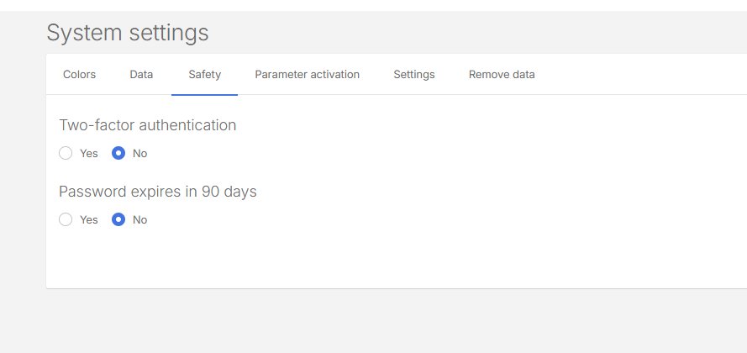Go to the Parameter activation tab

[x=307, y=75]
